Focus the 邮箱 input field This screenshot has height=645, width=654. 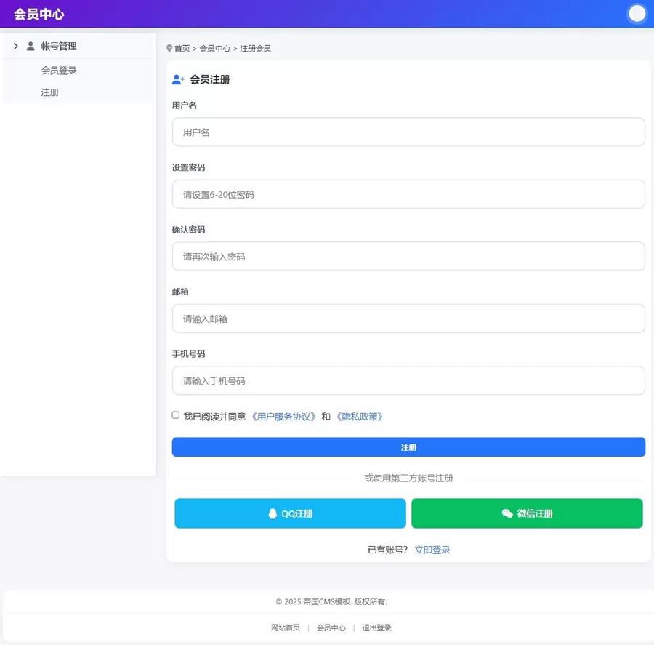click(x=408, y=319)
